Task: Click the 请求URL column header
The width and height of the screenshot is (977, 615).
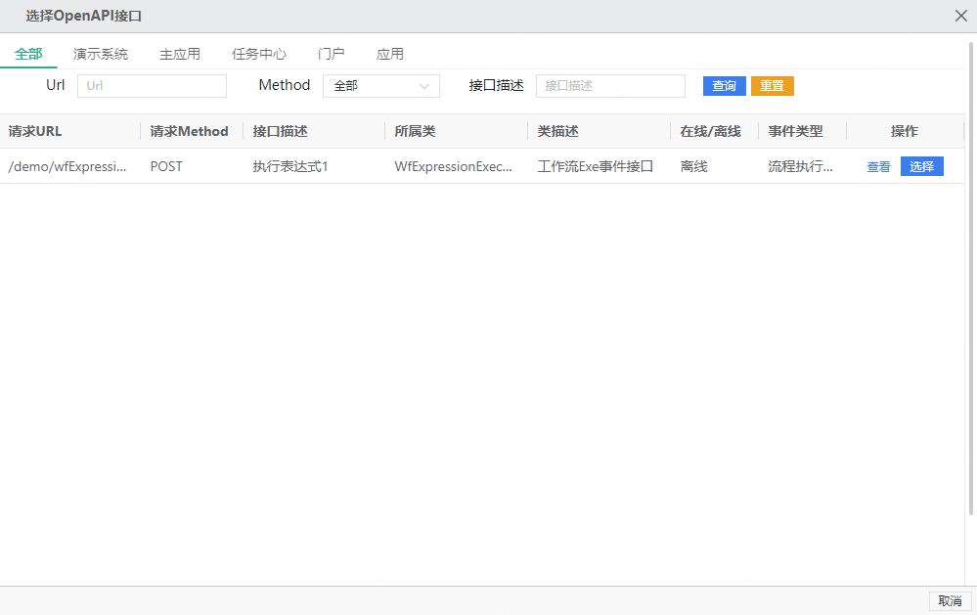Action: pos(32,130)
